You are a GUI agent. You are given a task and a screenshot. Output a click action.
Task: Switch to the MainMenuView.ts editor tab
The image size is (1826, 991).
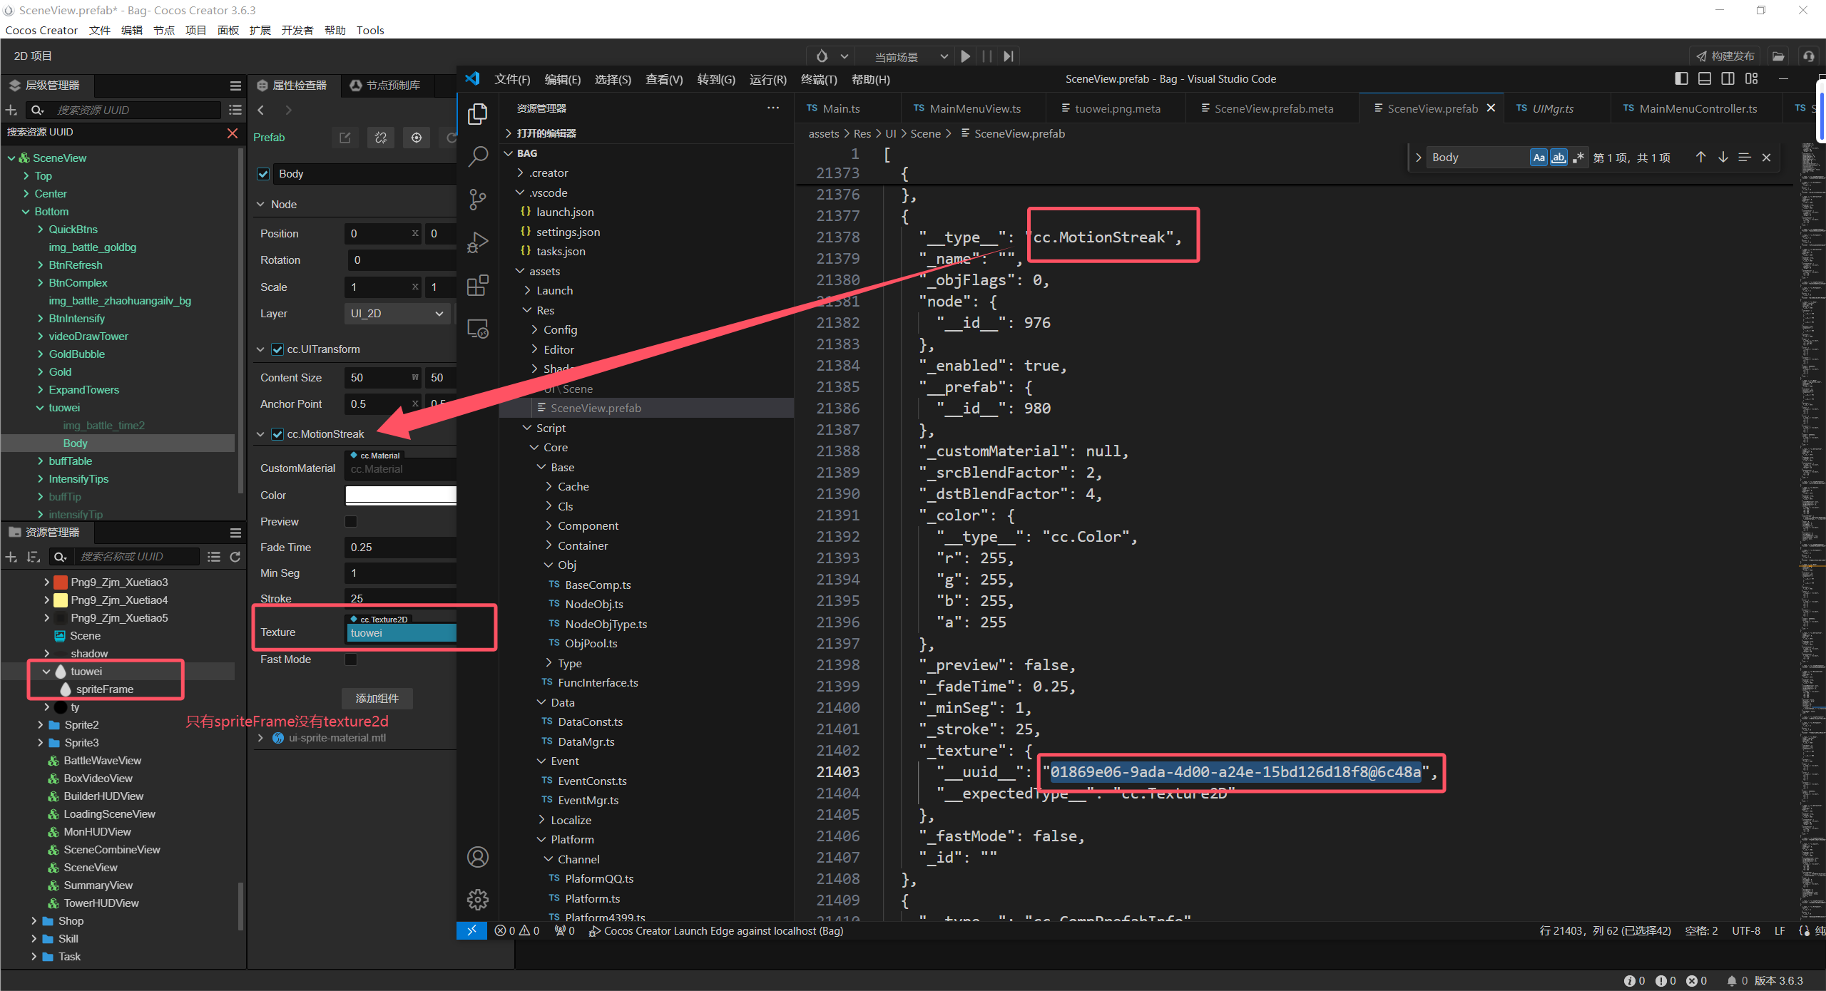coord(974,108)
